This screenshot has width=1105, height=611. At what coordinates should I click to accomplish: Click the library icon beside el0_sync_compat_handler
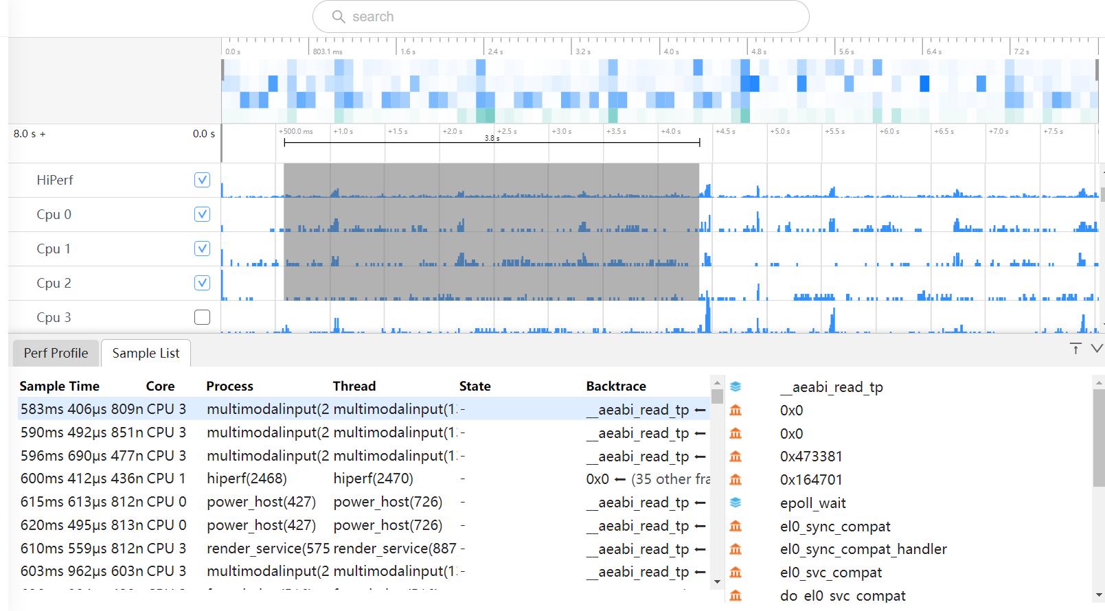[736, 549]
